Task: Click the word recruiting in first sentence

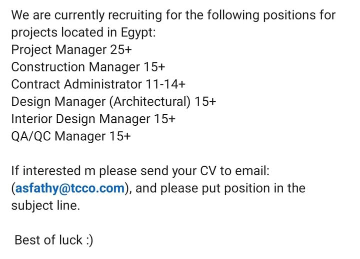Action: coord(135,15)
